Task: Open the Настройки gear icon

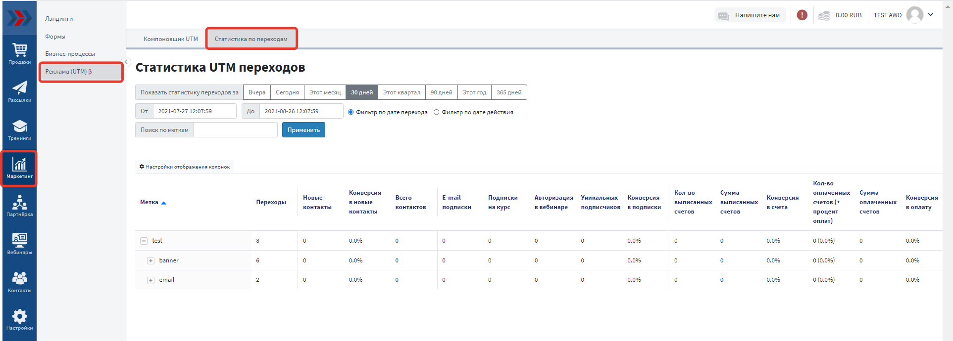Action: click(x=20, y=320)
